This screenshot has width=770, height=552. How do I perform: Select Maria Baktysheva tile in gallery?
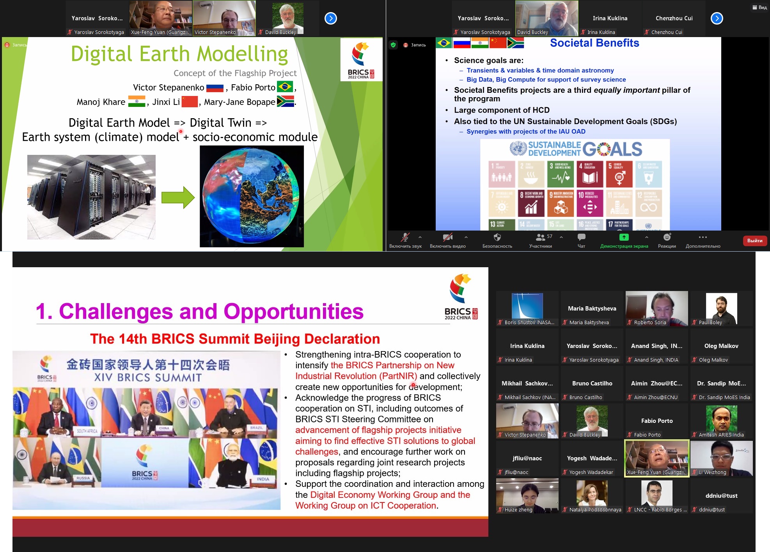click(x=592, y=308)
